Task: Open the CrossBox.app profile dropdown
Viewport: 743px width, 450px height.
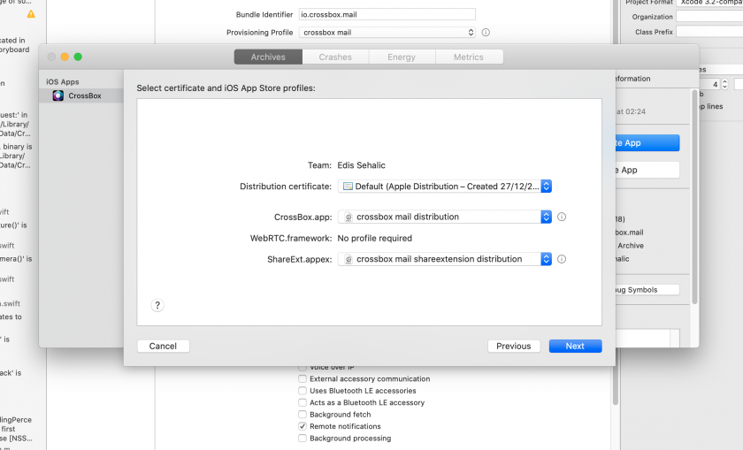Action: tap(444, 217)
